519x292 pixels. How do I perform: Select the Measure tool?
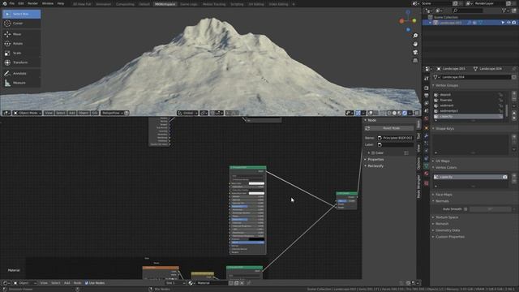coord(22,83)
